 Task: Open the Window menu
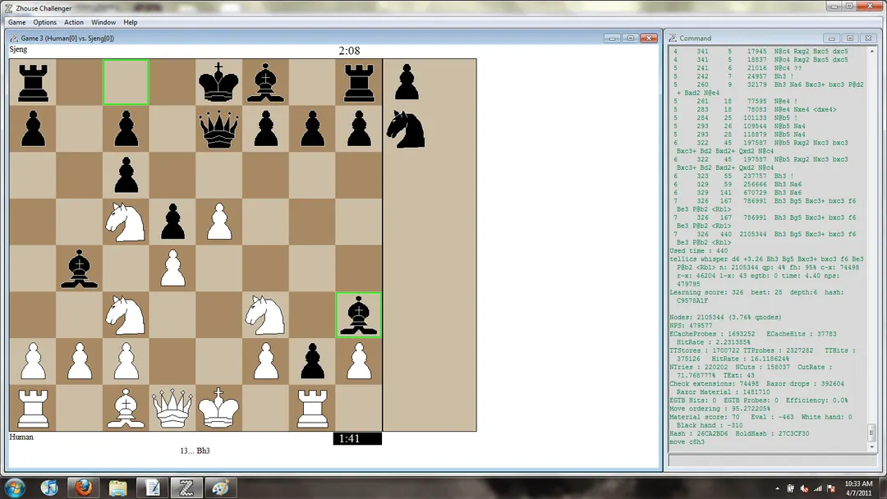pos(103,23)
